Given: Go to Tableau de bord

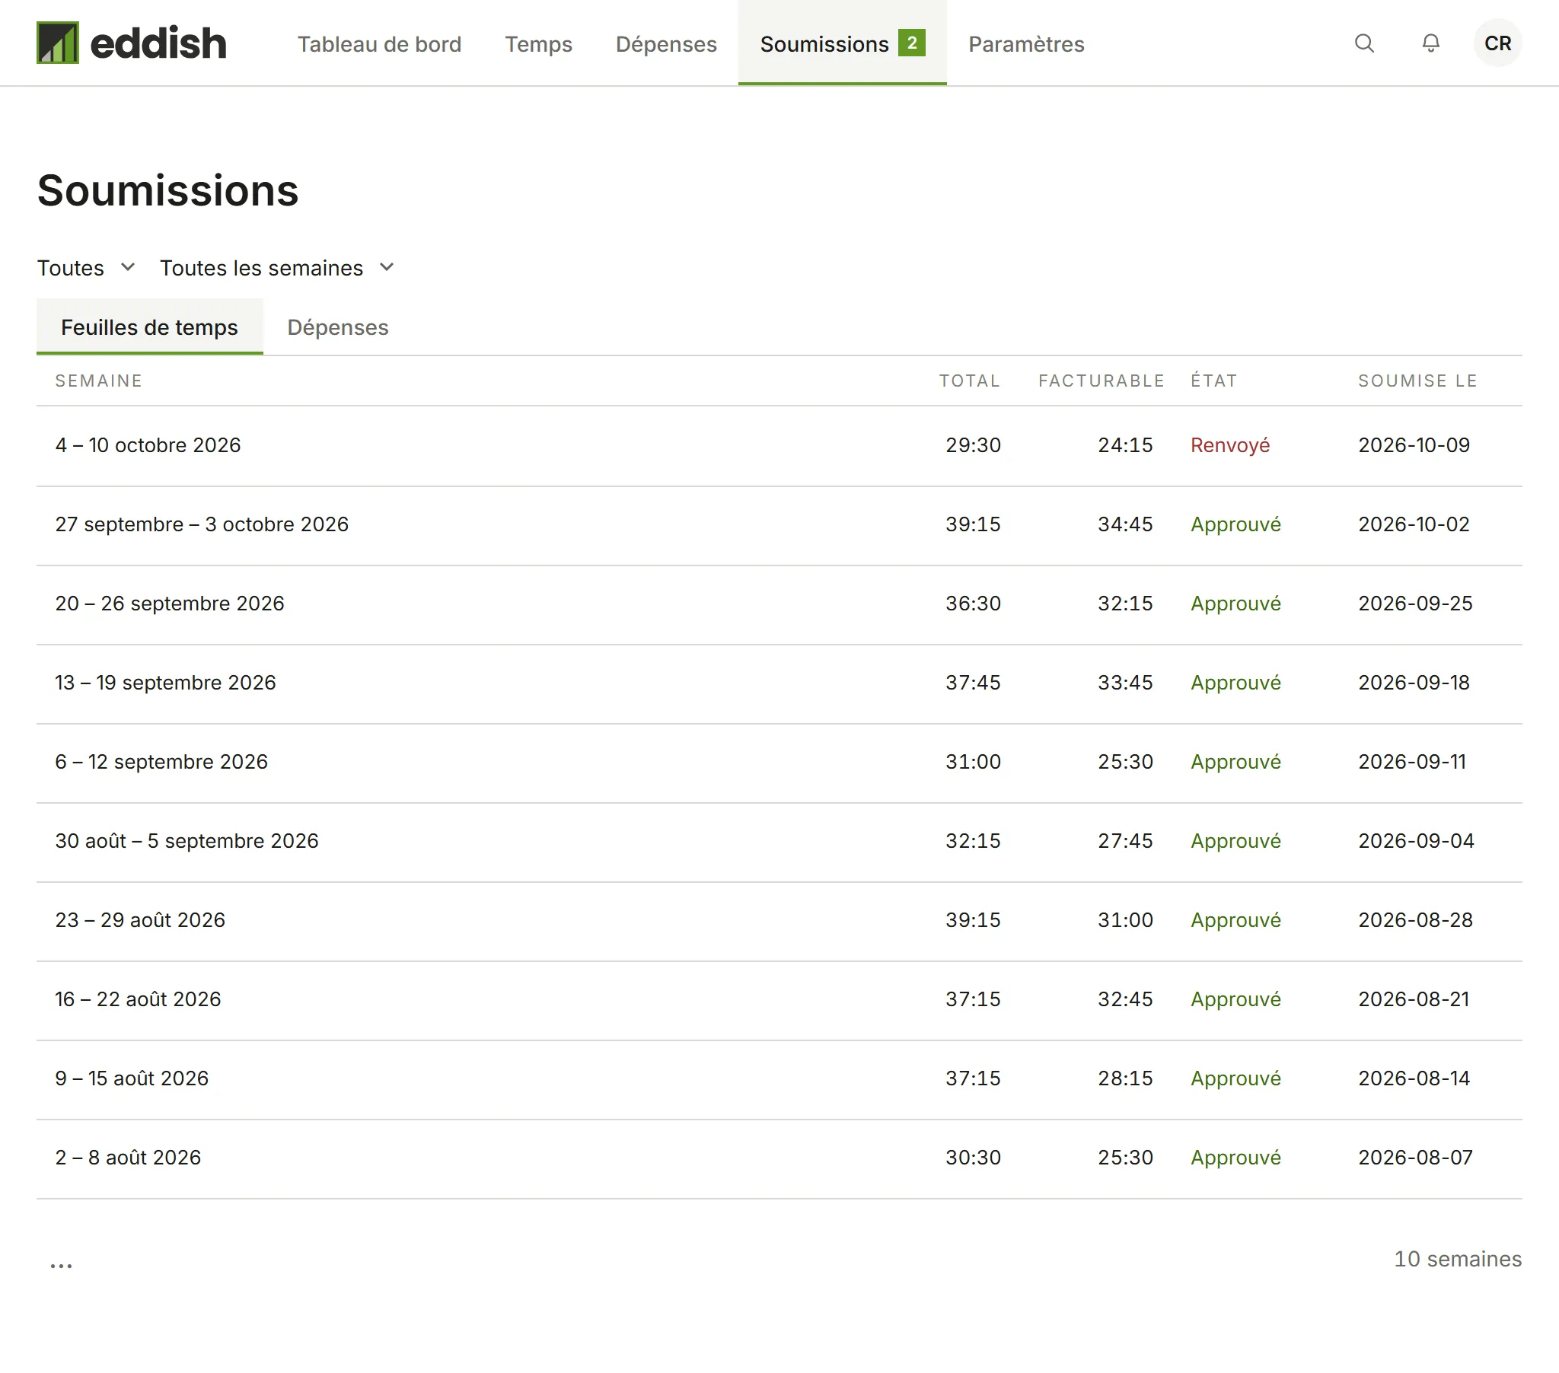Looking at the screenshot, I should (379, 44).
